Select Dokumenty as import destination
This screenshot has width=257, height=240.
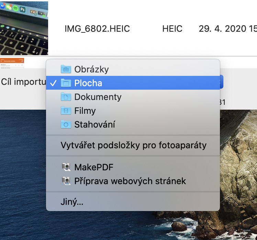pos(98,97)
